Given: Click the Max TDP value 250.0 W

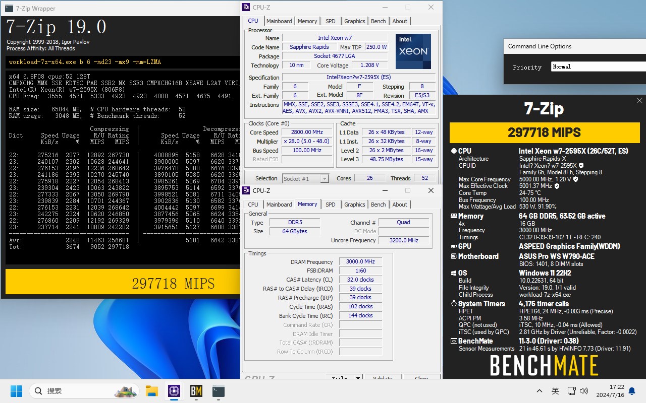Looking at the screenshot, I should click(376, 47).
